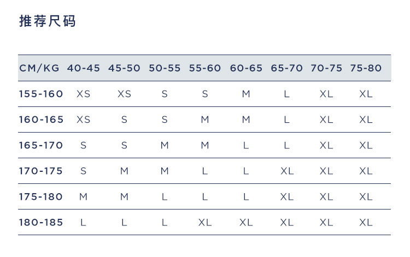Select the S size in the 170-175 row
Screen dimensions: 410x257
pyautogui.click(x=84, y=171)
